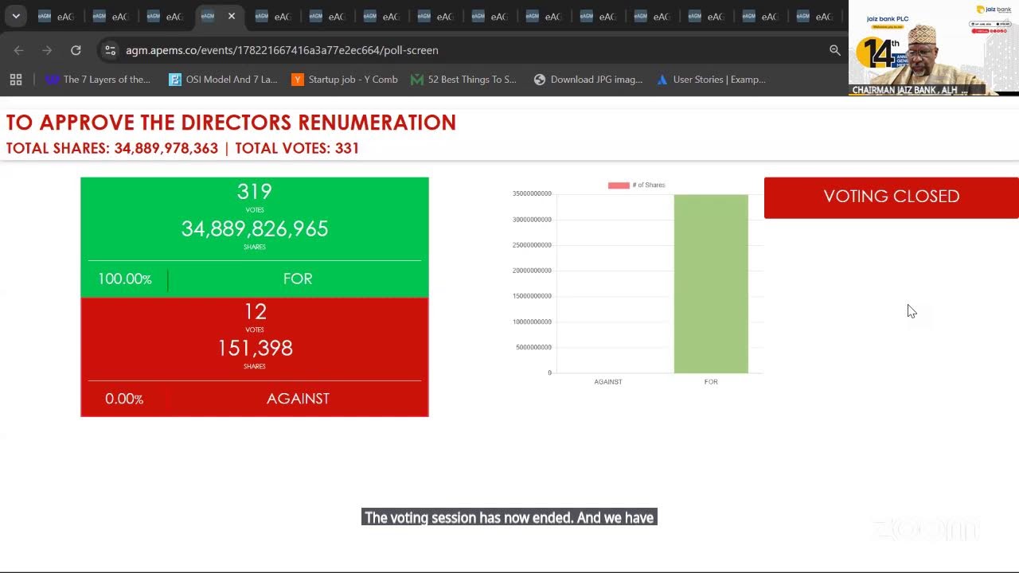Click the FOR axis label under chart
Viewport: 1019px width, 573px height.
(x=711, y=382)
